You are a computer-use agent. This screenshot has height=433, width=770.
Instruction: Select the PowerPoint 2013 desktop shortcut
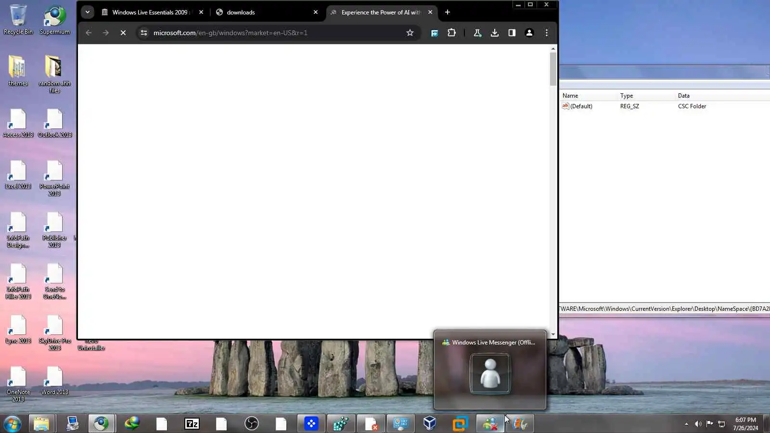[55, 178]
